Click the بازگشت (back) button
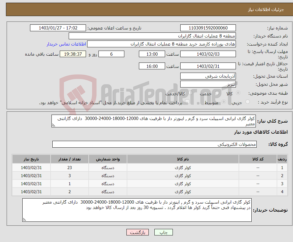The height and width of the screenshot is (242, 293). pos(137,232)
